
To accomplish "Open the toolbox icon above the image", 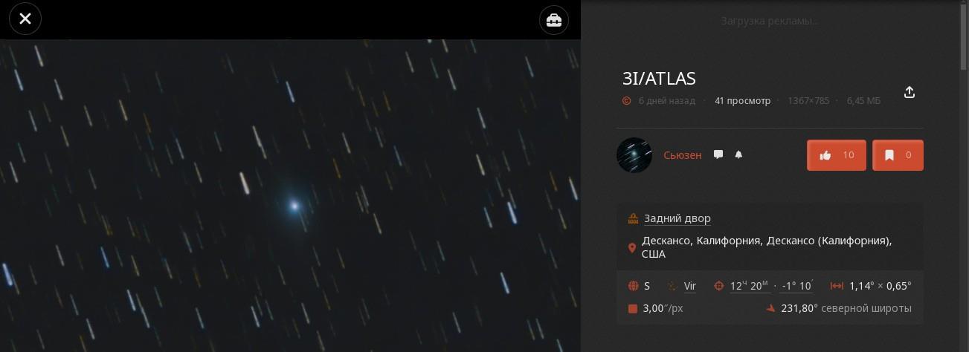I will coord(554,20).
